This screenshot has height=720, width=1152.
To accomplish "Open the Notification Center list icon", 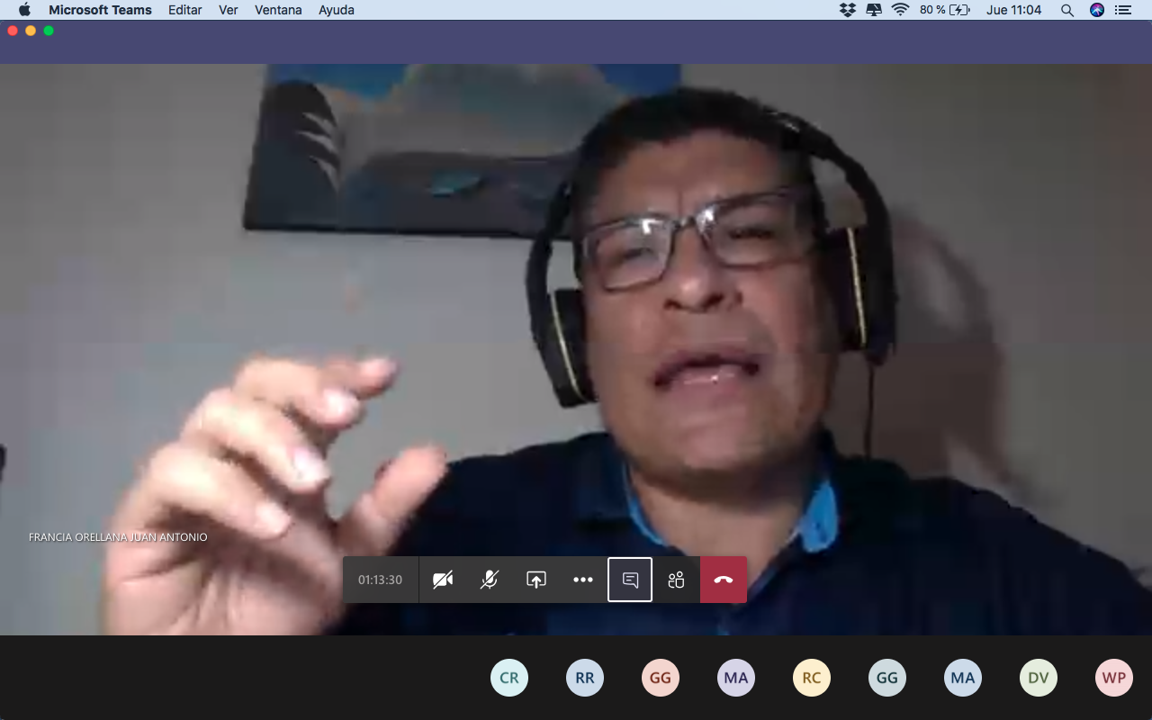I will (x=1122, y=10).
